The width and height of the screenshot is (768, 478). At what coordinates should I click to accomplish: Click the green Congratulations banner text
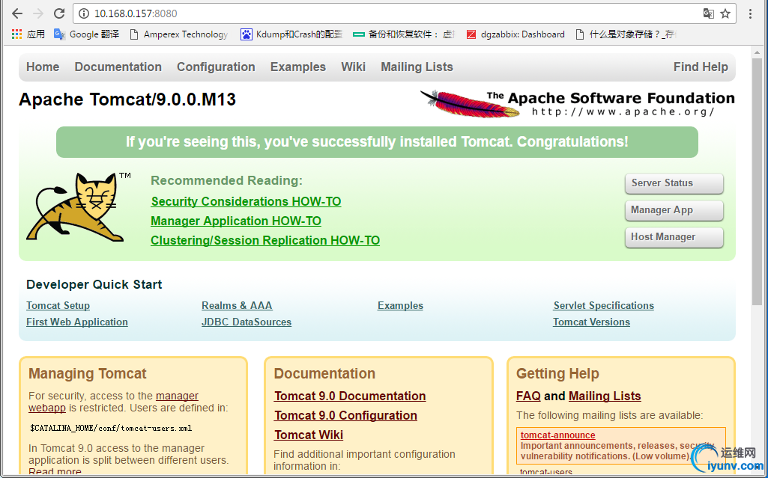pyautogui.click(x=377, y=141)
